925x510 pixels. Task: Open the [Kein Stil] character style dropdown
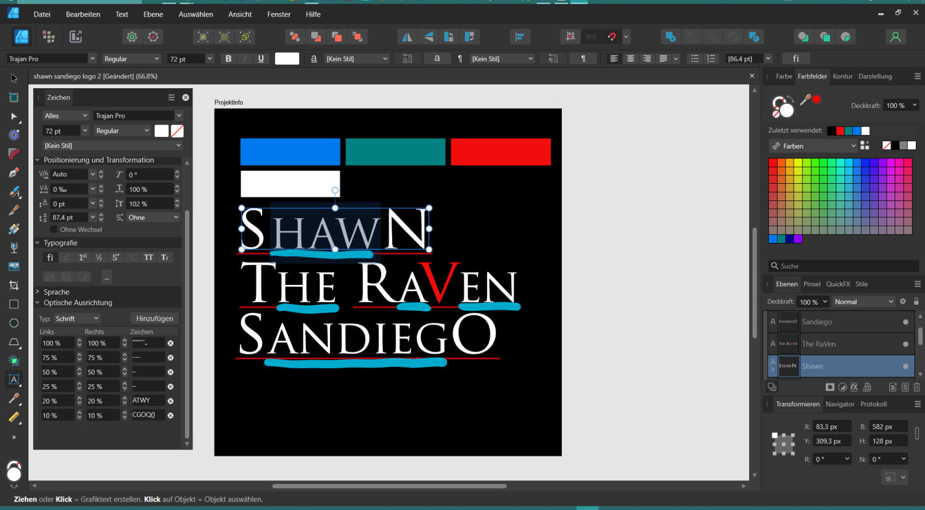[356, 58]
